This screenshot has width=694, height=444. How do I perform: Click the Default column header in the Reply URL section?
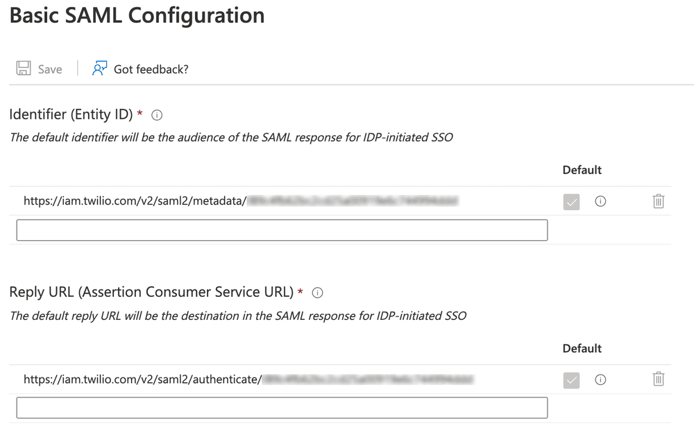pos(582,348)
